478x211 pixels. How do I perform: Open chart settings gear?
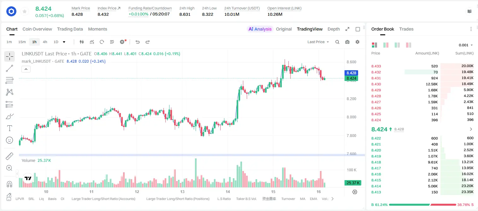(357, 42)
